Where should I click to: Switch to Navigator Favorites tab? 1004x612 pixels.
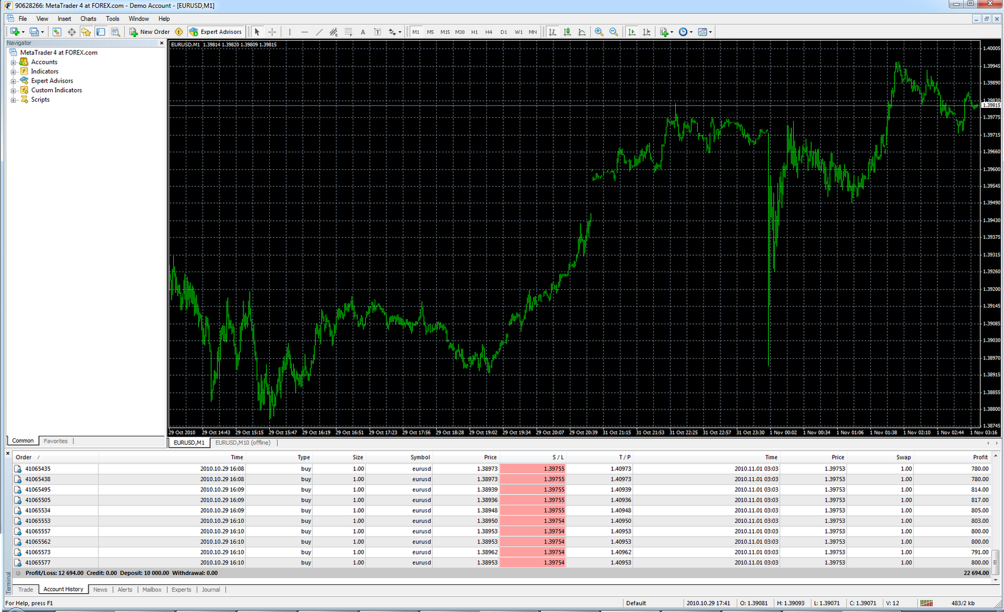[x=56, y=441]
